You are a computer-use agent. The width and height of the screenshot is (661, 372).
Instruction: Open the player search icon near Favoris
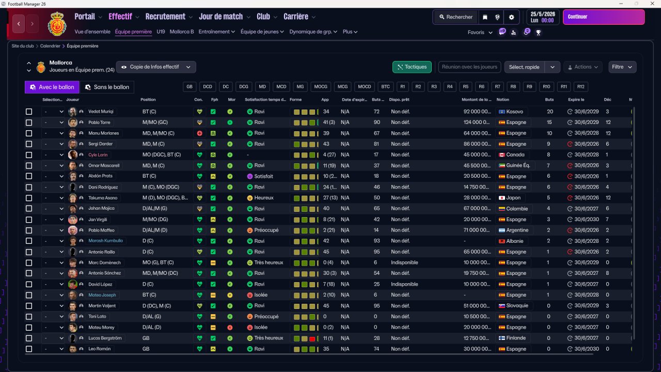[514, 32]
